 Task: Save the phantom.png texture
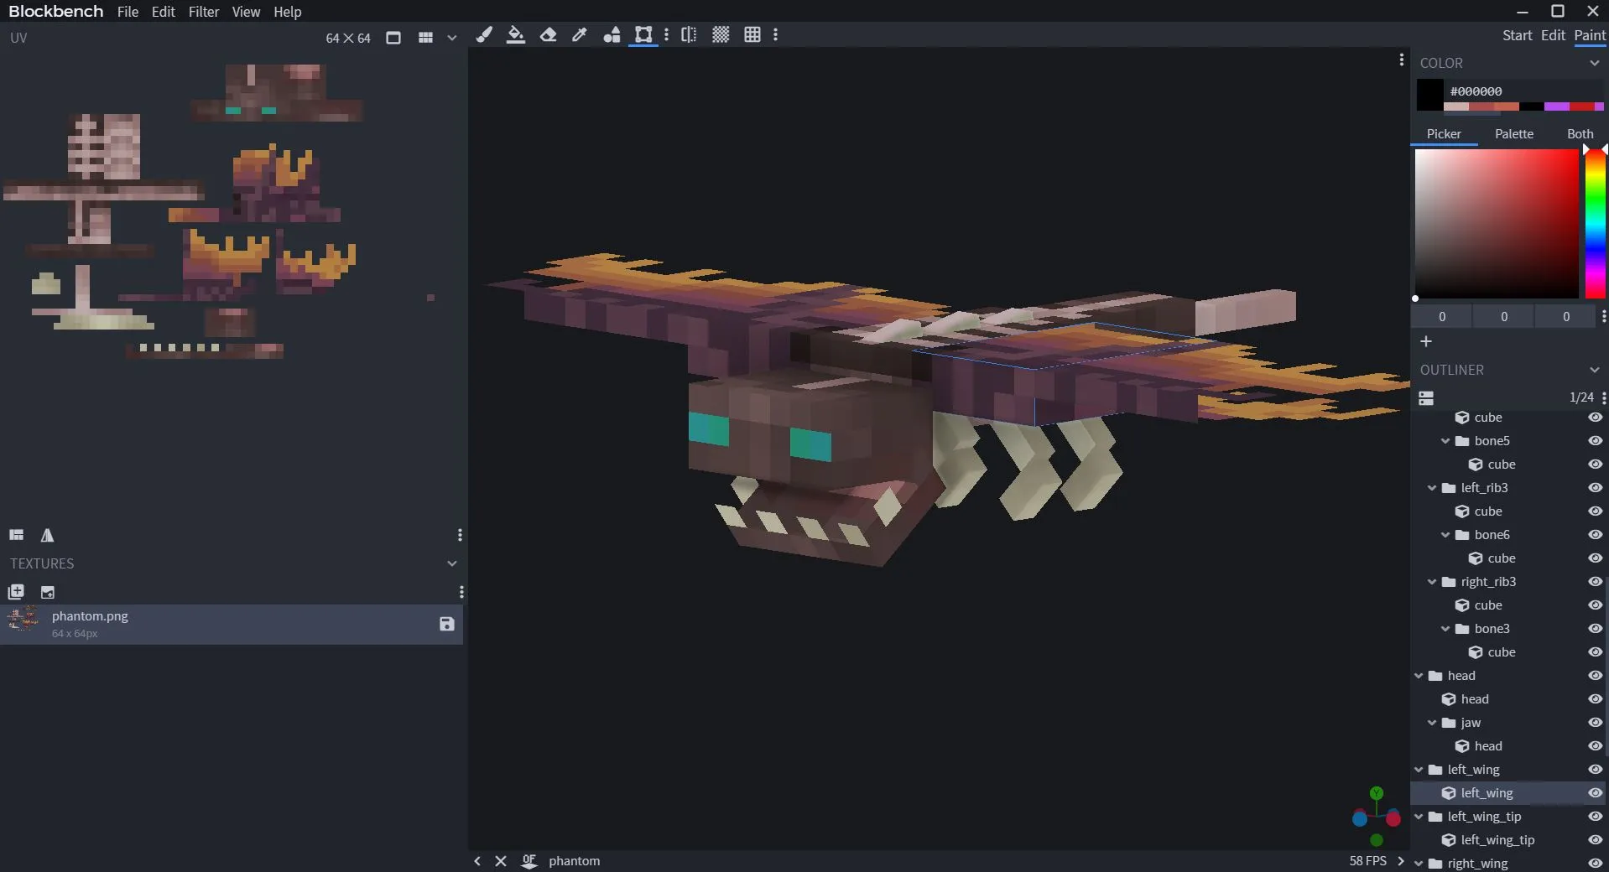[x=447, y=624]
